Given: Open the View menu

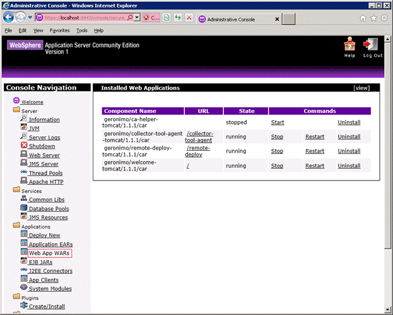Looking at the screenshot, I should (x=38, y=30).
